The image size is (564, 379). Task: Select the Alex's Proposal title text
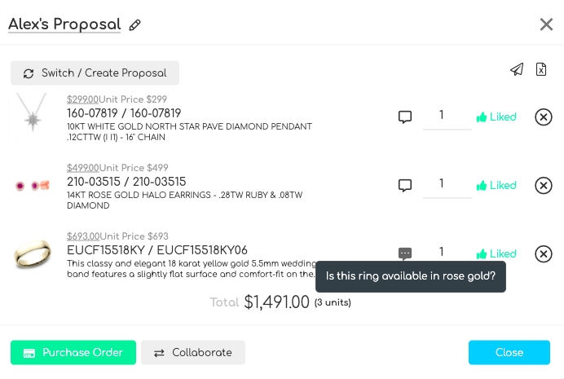[64, 24]
